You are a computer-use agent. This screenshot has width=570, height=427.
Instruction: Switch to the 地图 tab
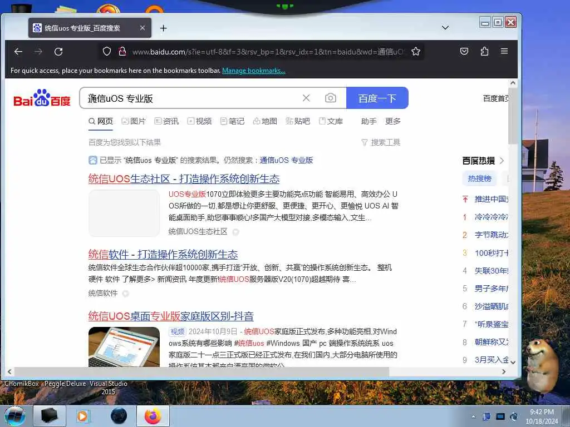pos(265,121)
